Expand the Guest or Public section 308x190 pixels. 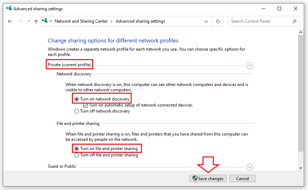point(250,167)
